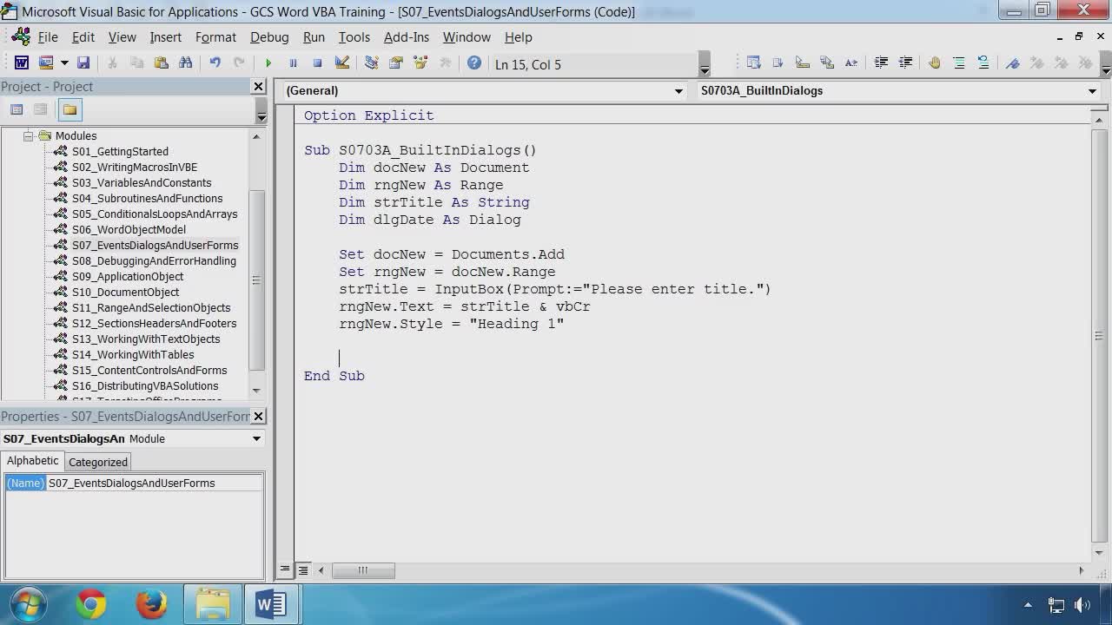Screen dimensions: 1112x625
Task: Switch to the Categorized properties tab
Action: pyautogui.click(x=98, y=462)
